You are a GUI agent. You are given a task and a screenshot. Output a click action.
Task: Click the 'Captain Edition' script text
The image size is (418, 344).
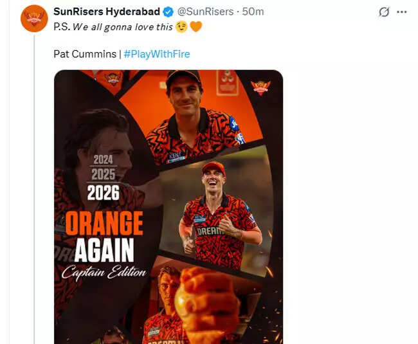105,272
